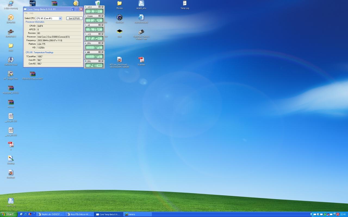Image resolution: width=348 pixels, height=217 pixels.
Task: Select the P5B-ASUS-Deluxe-0607 archive icon
Action: tap(33, 75)
